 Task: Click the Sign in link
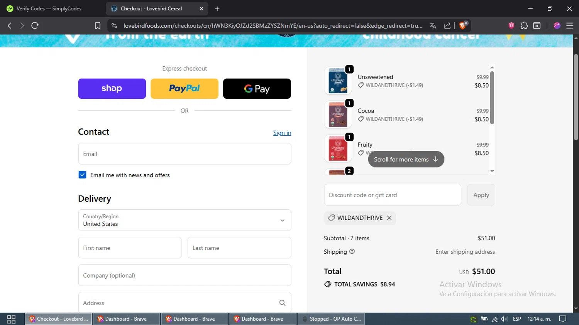click(x=282, y=133)
